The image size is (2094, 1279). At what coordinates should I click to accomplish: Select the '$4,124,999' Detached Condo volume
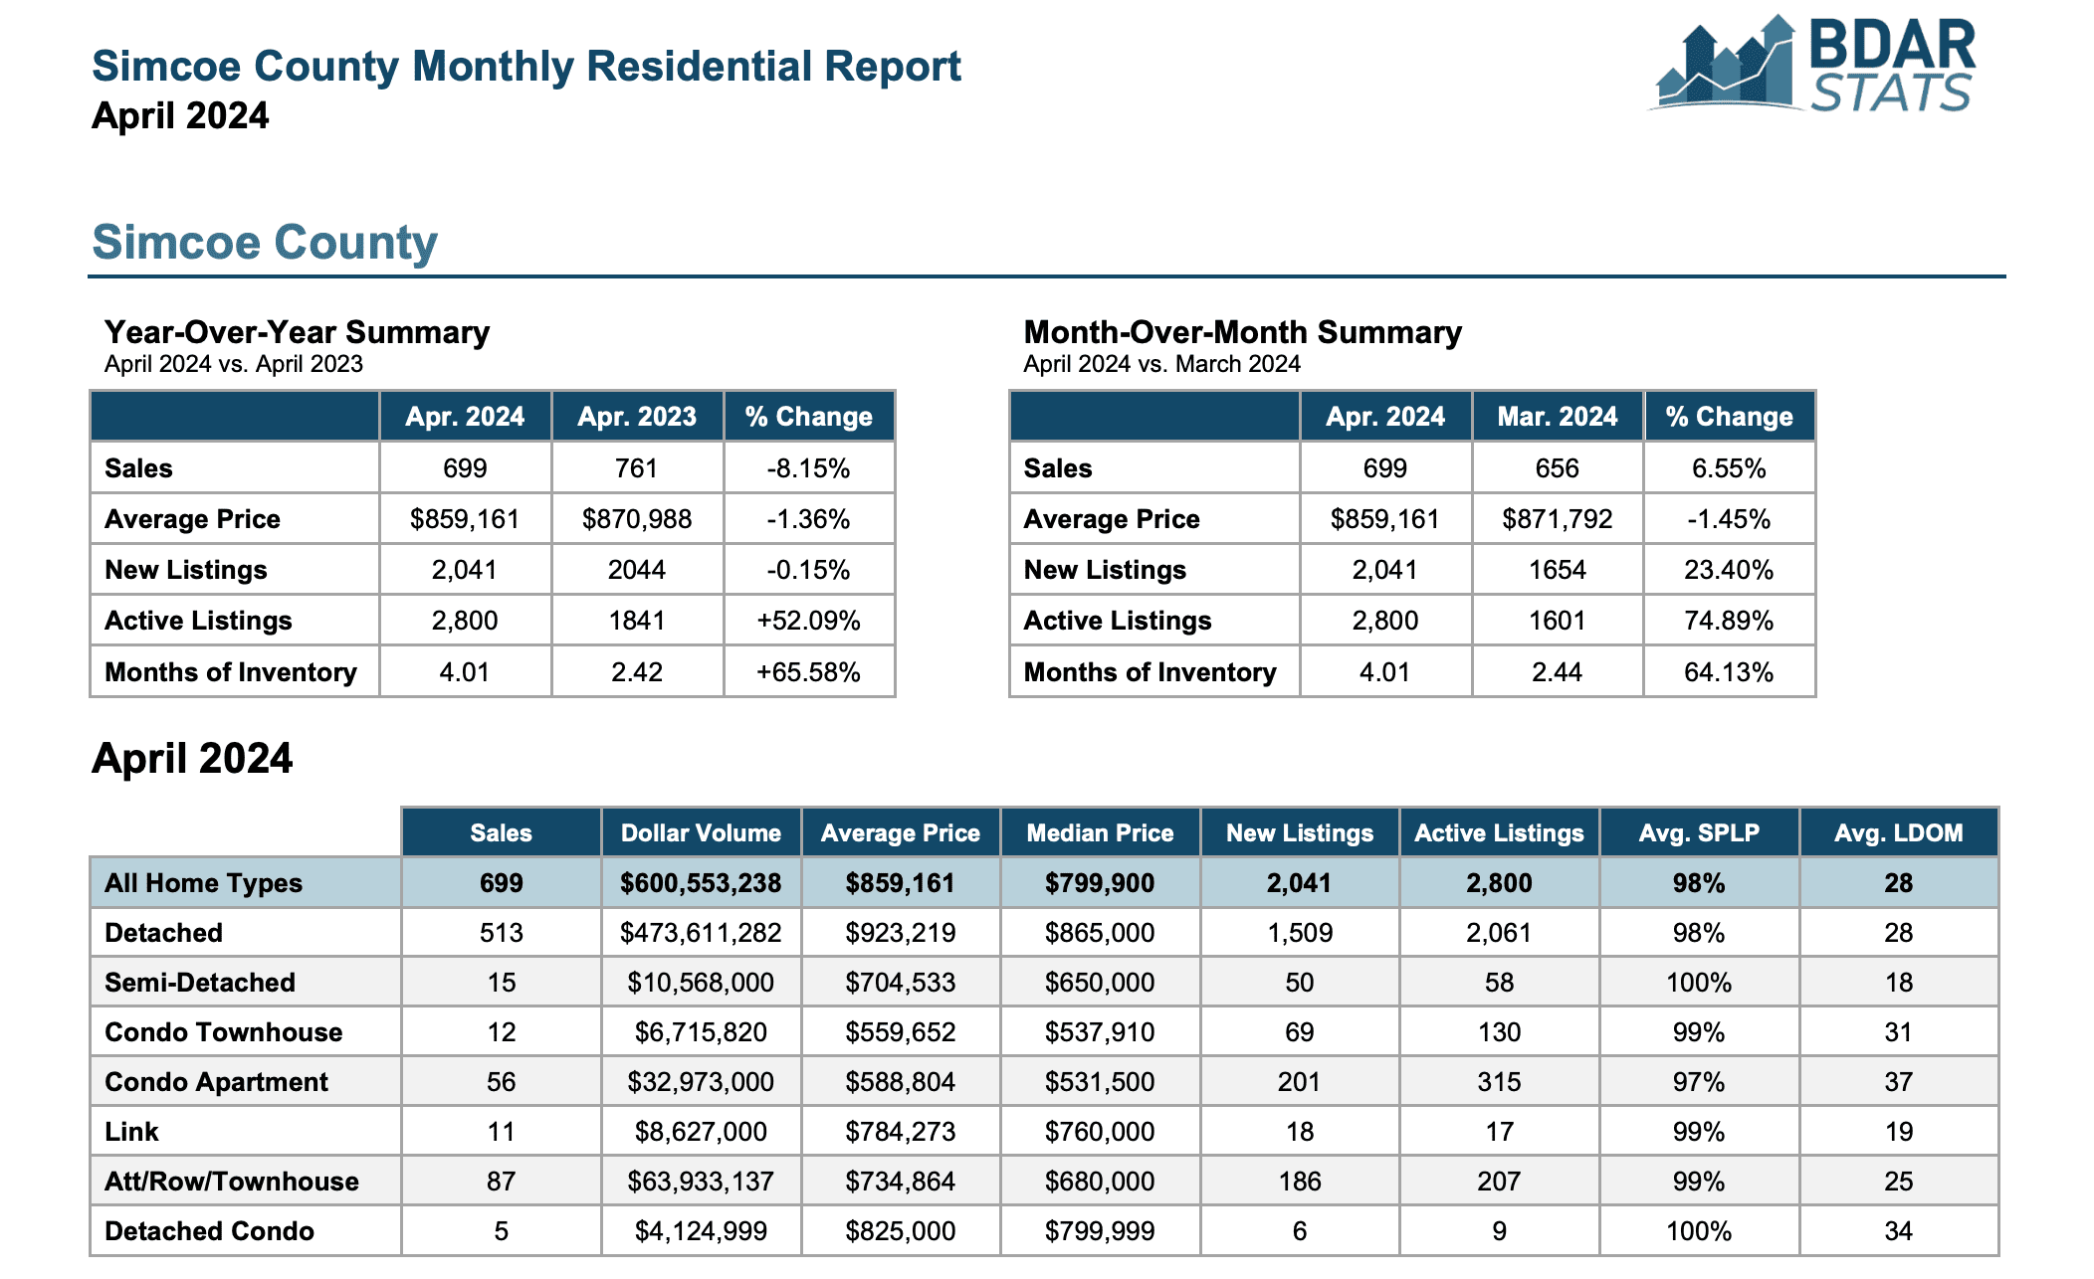pos(702,1231)
